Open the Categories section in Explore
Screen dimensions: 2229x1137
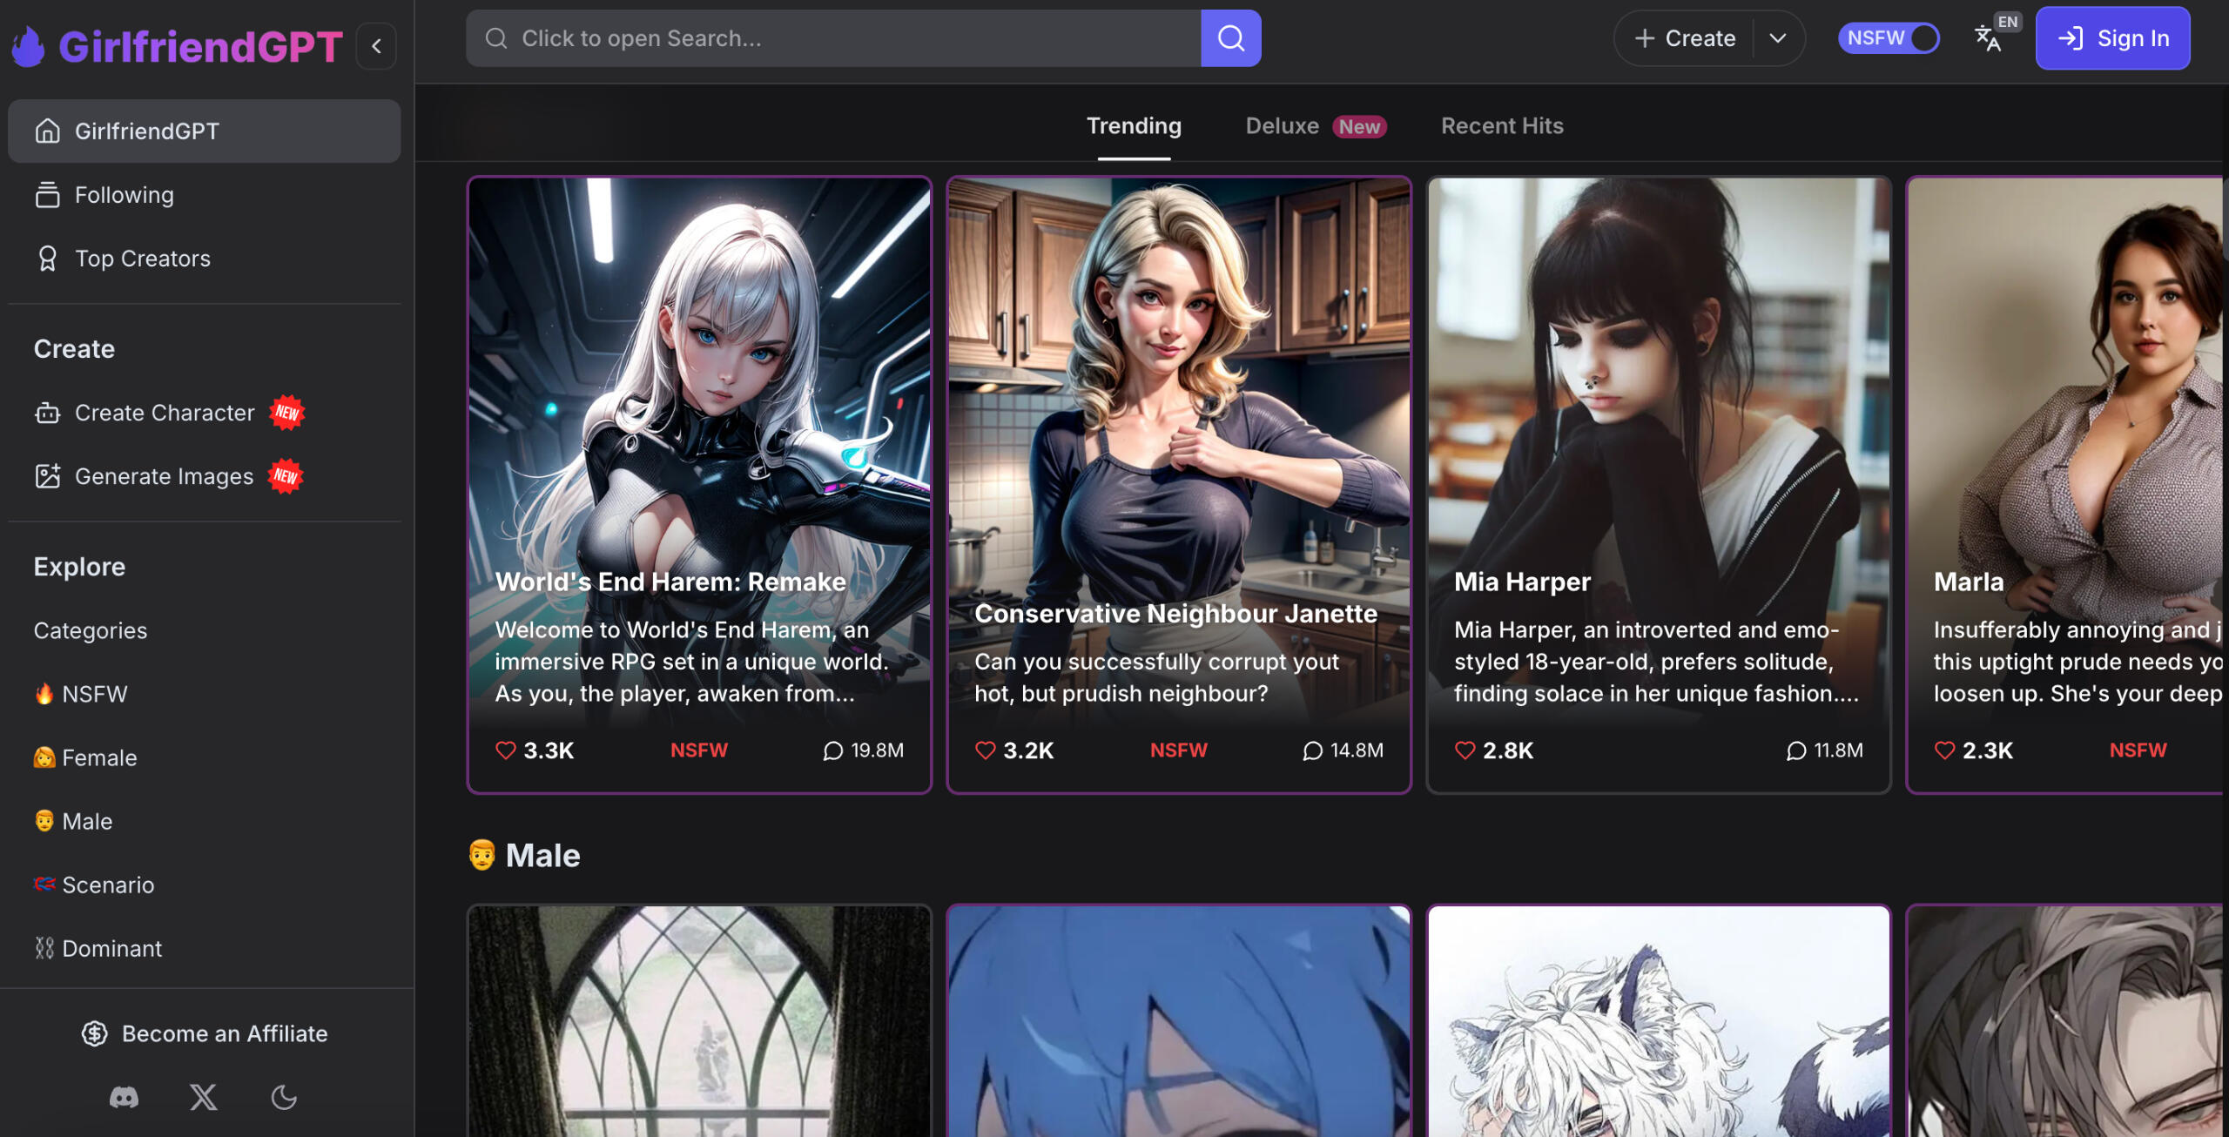(x=91, y=630)
